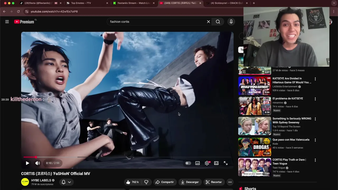
Task: Open Sydney Sweeney video thumbnail
Action: (255, 126)
